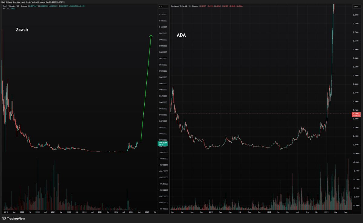Click the 2027 label on Zcash time axis

pyautogui.click(x=147, y=212)
